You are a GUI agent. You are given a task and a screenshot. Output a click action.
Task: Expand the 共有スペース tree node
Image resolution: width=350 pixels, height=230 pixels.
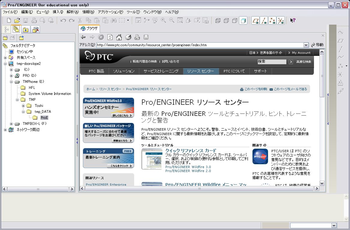coord(5,58)
